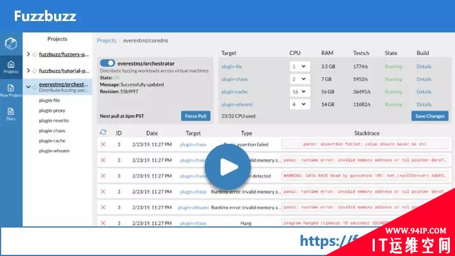This screenshot has width=455, height=256.
Task: Select plugin-proxy in the sidebar tree
Action: tap(52, 110)
